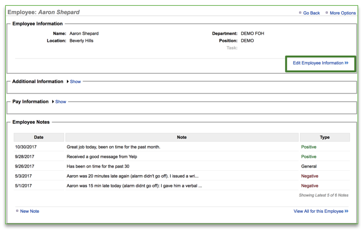The height and width of the screenshot is (230, 364).
Task: Click the triangle icon before Additional Information's Show link
Action: click(67, 82)
